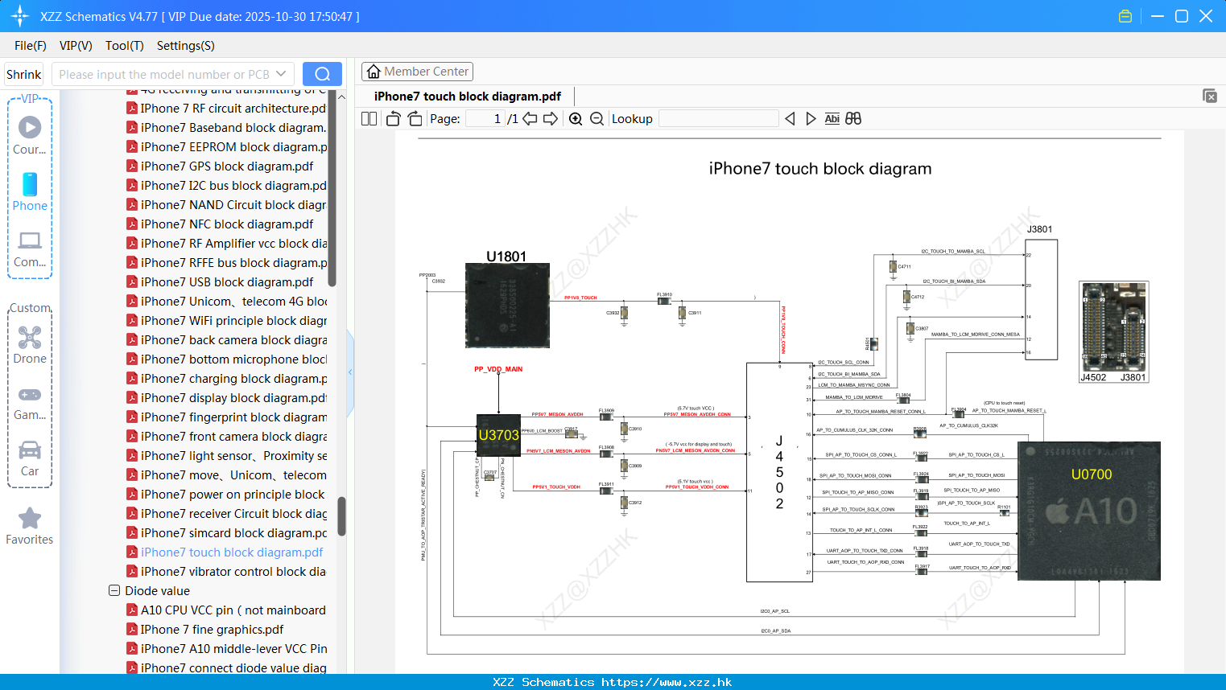This screenshot has height=690, width=1226.
Task: Open iPhone 7 RF circuit architecture.pdf
Action: click(x=227, y=108)
